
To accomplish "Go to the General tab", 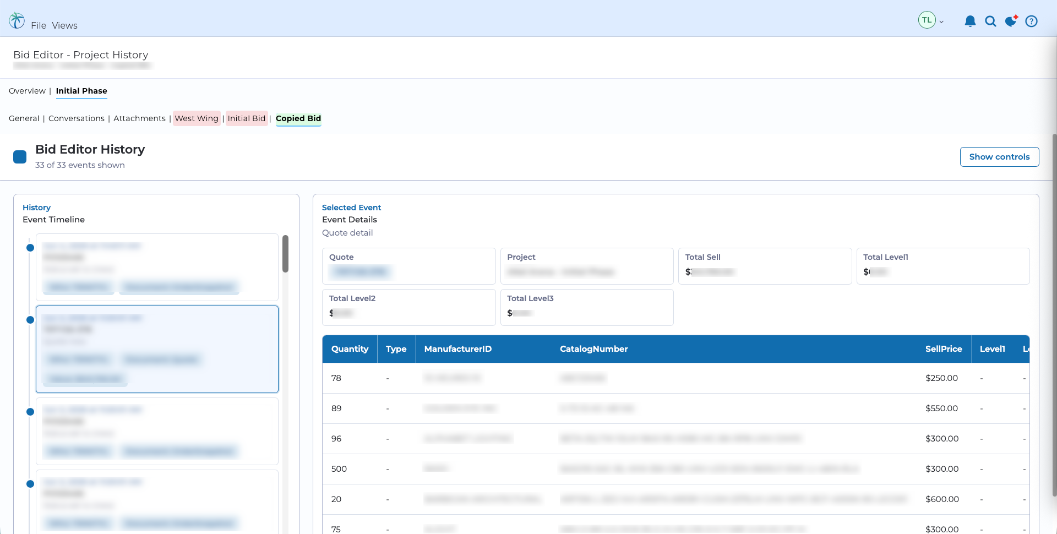I will [24, 118].
